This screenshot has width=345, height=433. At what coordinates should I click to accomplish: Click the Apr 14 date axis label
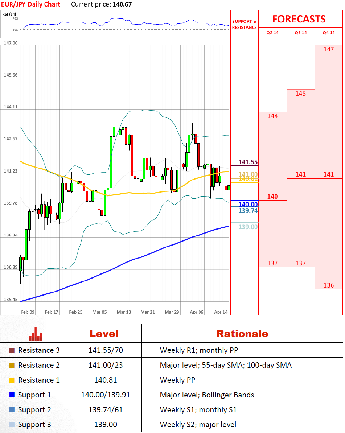click(221, 312)
